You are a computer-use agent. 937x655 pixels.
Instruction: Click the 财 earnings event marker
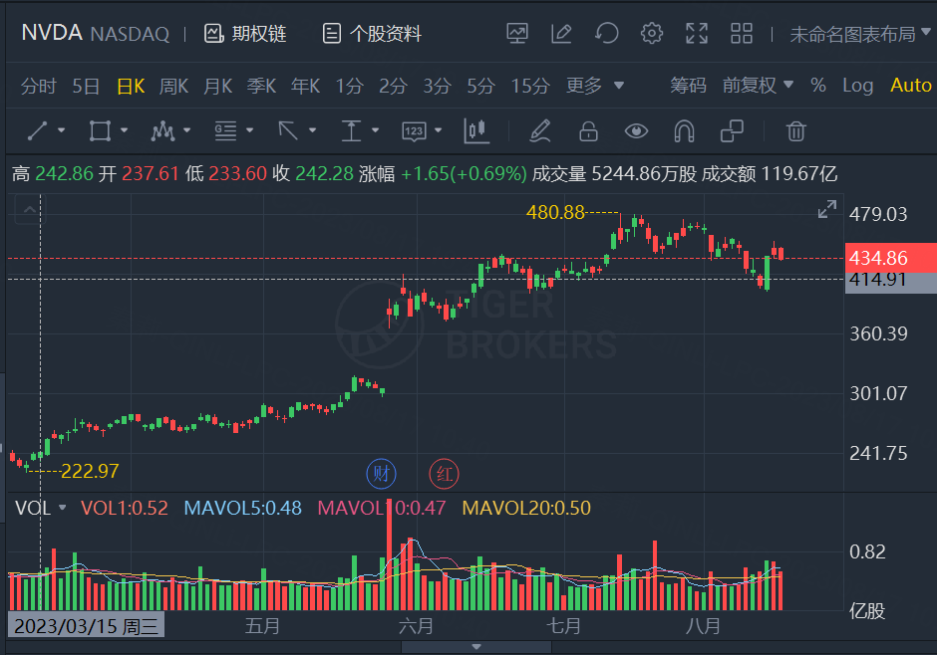(381, 474)
